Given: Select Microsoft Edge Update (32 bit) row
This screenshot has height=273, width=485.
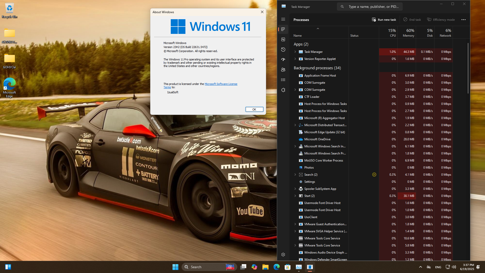Looking at the screenshot, I should coord(371,132).
